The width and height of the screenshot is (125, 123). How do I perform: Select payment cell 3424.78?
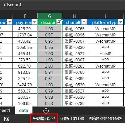pos(25,85)
